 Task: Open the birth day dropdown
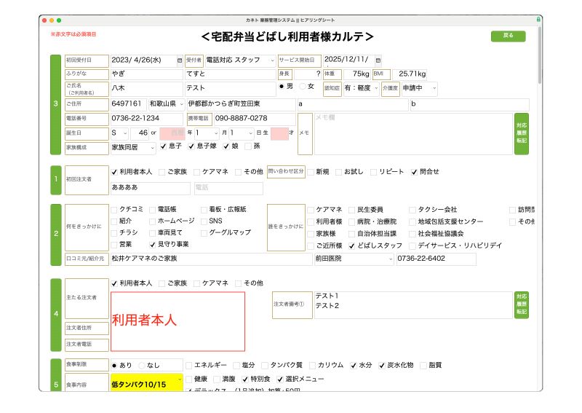tap(242, 133)
